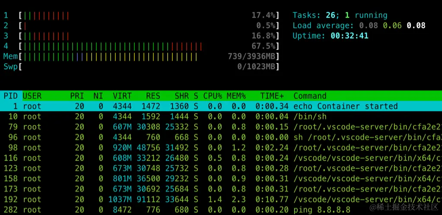
Task: Click the 0/1023MB swap reading
Action: click(257, 67)
